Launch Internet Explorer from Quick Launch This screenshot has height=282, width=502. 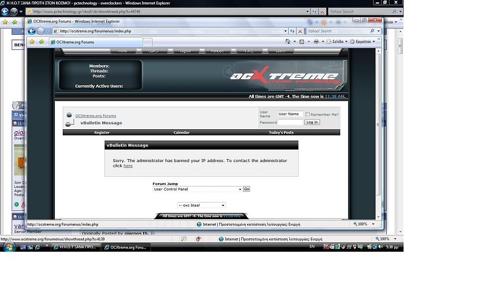pos(37,247)
